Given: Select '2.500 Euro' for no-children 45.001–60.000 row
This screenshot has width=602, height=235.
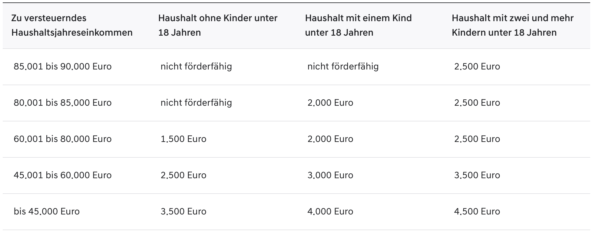Looking at the screenshot, I should point(184,175).
